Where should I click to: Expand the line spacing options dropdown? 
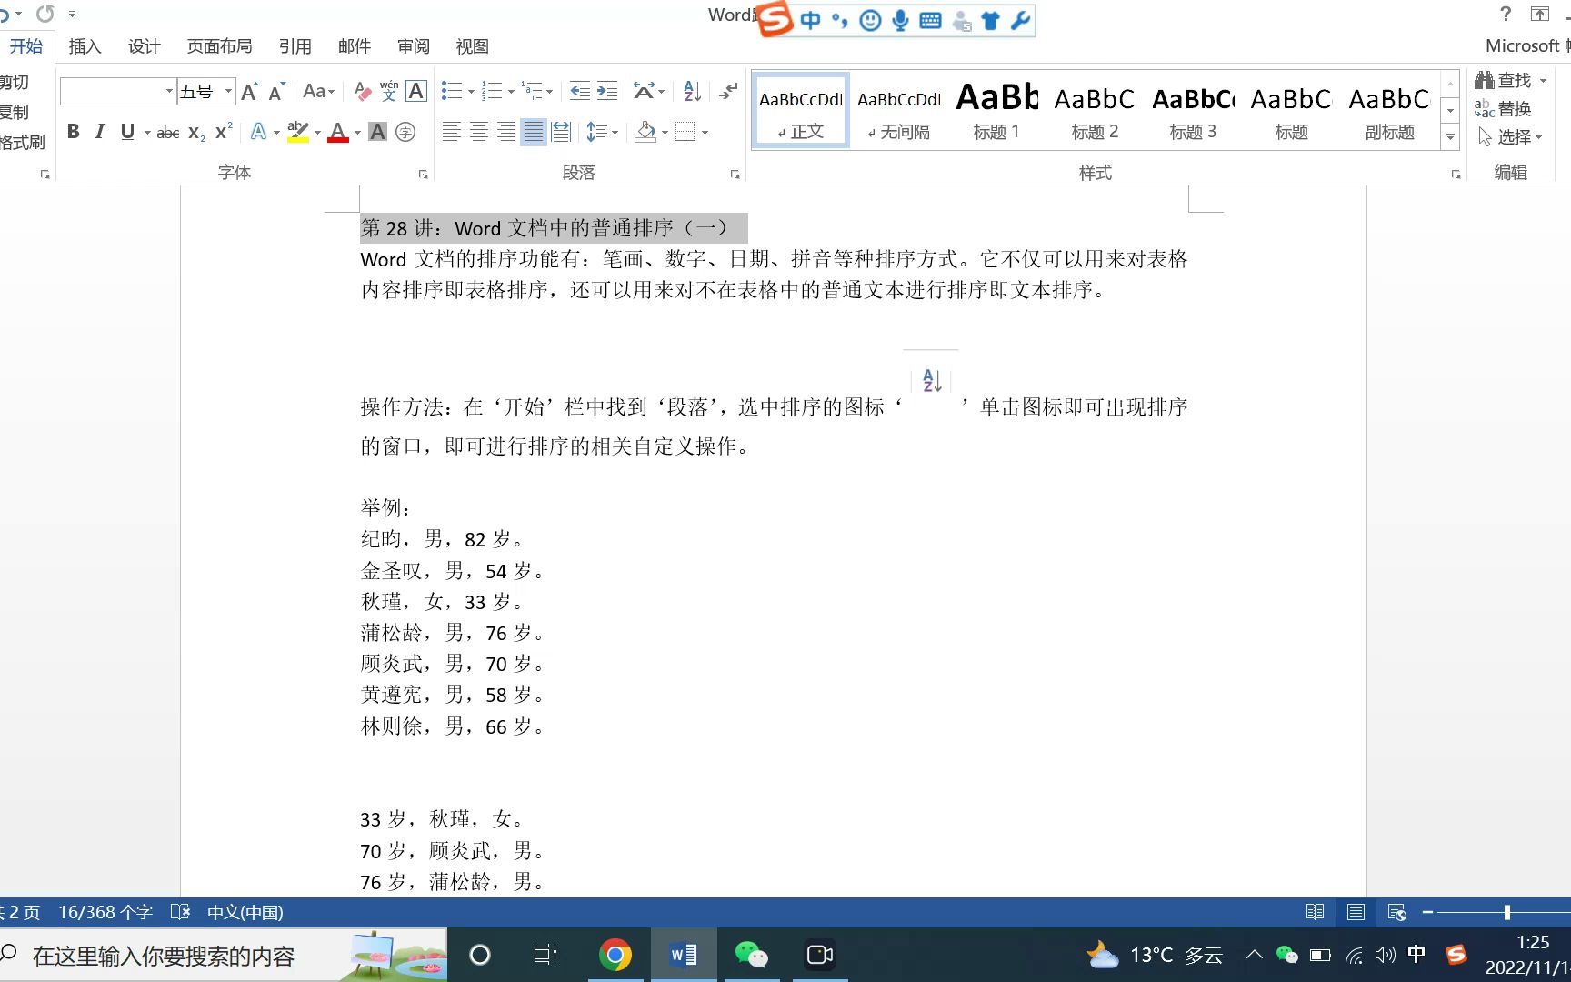tap(614, 132)
